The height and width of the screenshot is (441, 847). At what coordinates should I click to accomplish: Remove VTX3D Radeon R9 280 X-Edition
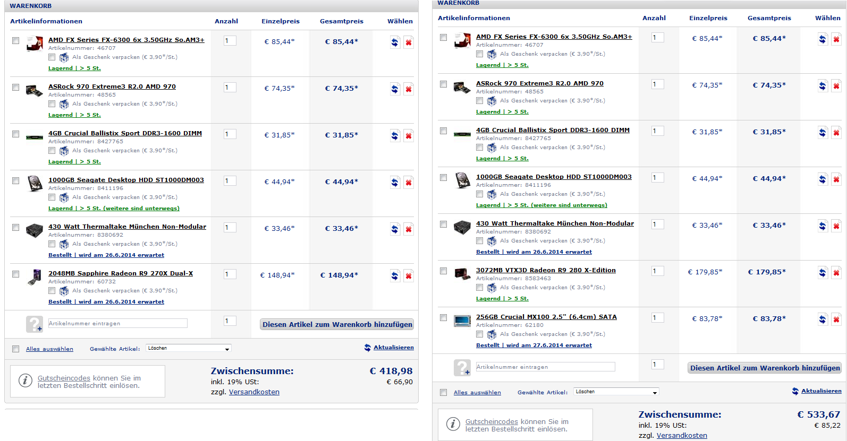[836, 273]
